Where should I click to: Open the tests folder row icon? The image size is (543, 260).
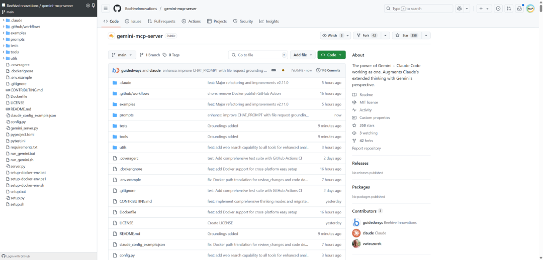115,126
